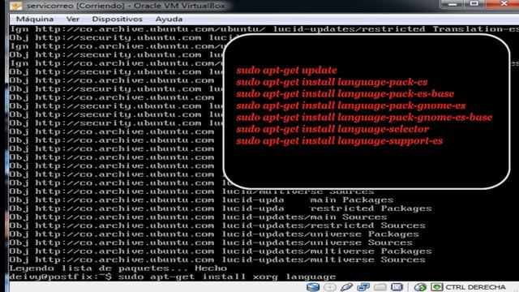Click the optical CD drive status icon
Image resolution: width=519 pixels, height=292 pixels.
point(330,287)
